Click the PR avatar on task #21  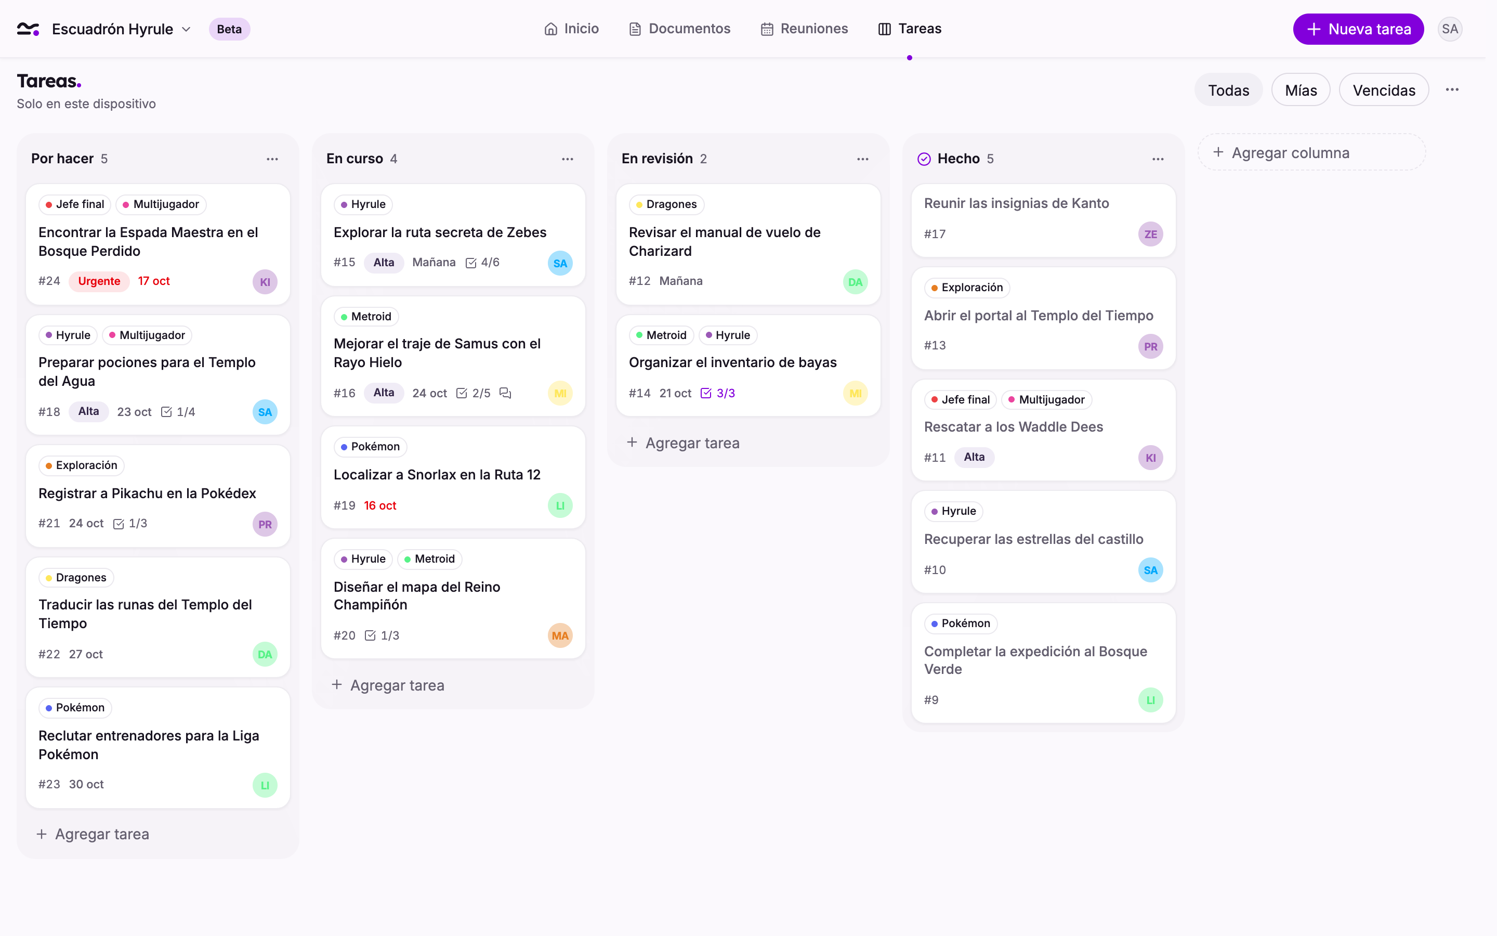[265, 524]
